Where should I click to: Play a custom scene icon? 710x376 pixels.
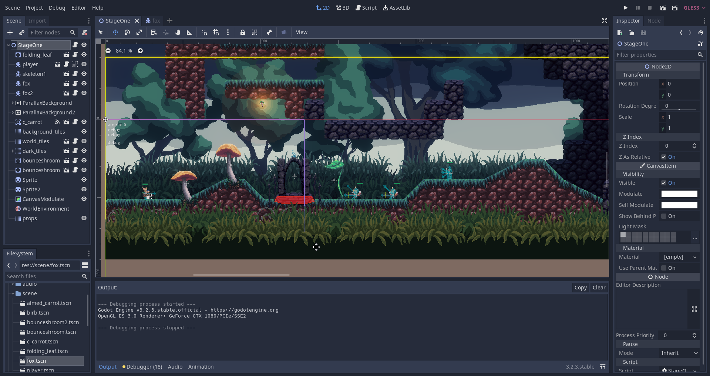coord(675,8)
